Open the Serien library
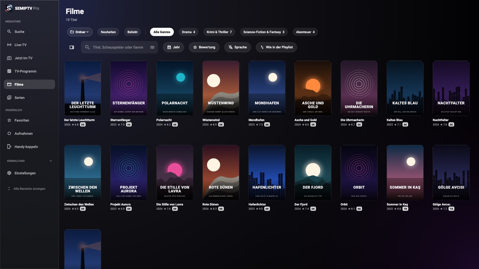 pyautogui.click(x=29, y=97)
